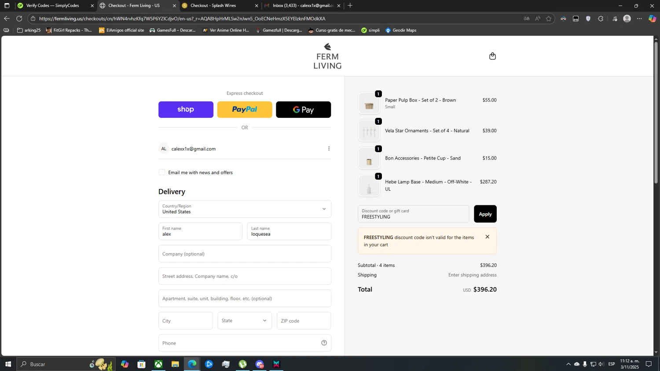Open browser profile avatar
Viewport: 660px width, 371px height.
tap(627, 18)
